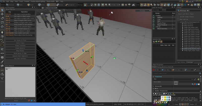This screenshot has height=106, width=202.
Task: Switch to Vertices selection mode
Action: [10, 5]
